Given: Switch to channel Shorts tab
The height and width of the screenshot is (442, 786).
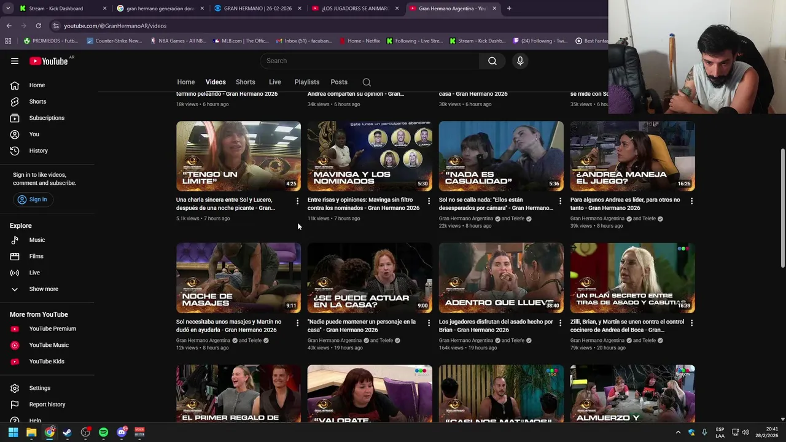Looking at the screenshot, I should pos(246,82).
